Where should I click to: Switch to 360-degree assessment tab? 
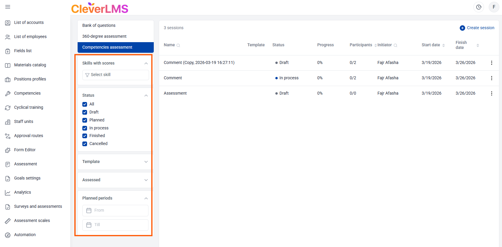[x=104, y=36]
